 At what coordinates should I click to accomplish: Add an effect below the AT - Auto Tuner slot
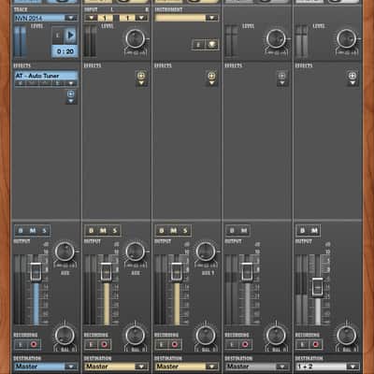(x=71, y=93)
